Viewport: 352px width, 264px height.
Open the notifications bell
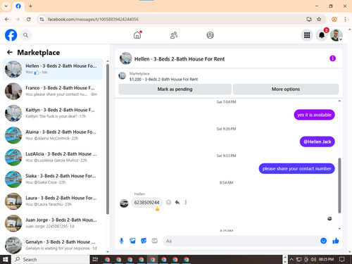322,35
